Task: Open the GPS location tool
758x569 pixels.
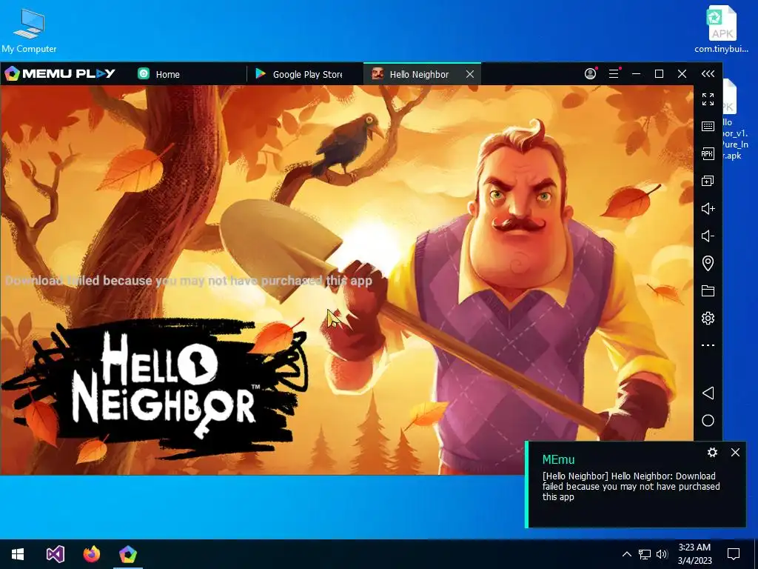Action: tap(708, 263)
